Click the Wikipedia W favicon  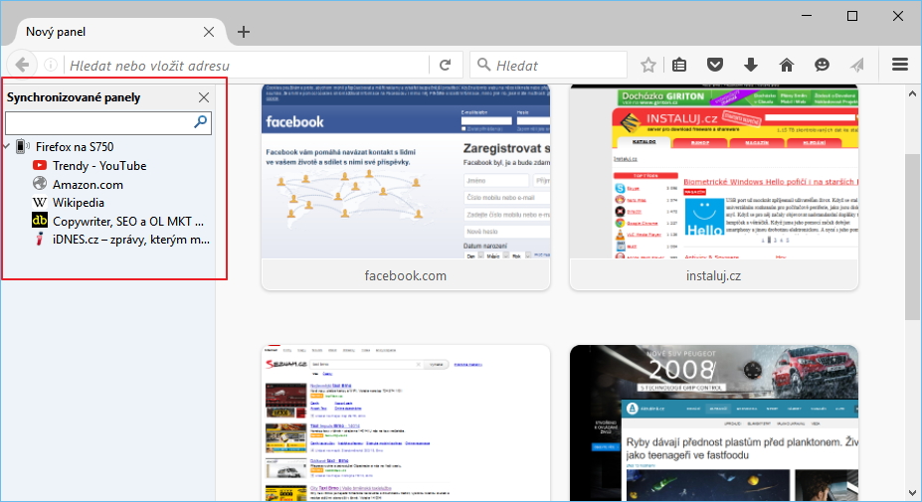(x=40, y=202)
